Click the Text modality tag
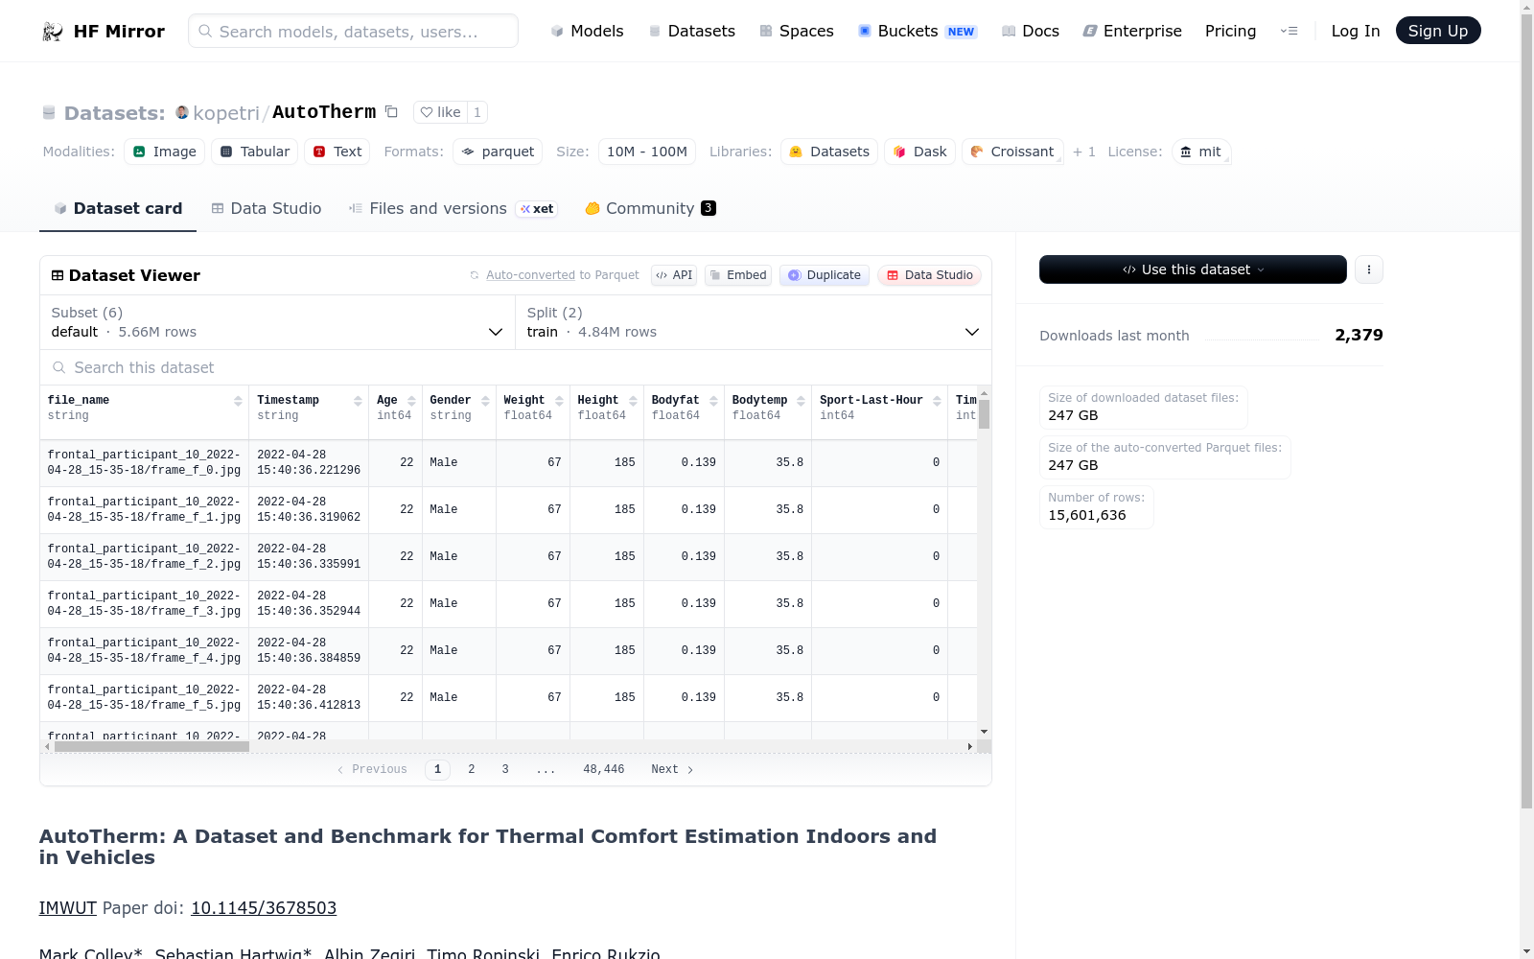This screenshot has height=959, width=1534. tap(337, 152)
